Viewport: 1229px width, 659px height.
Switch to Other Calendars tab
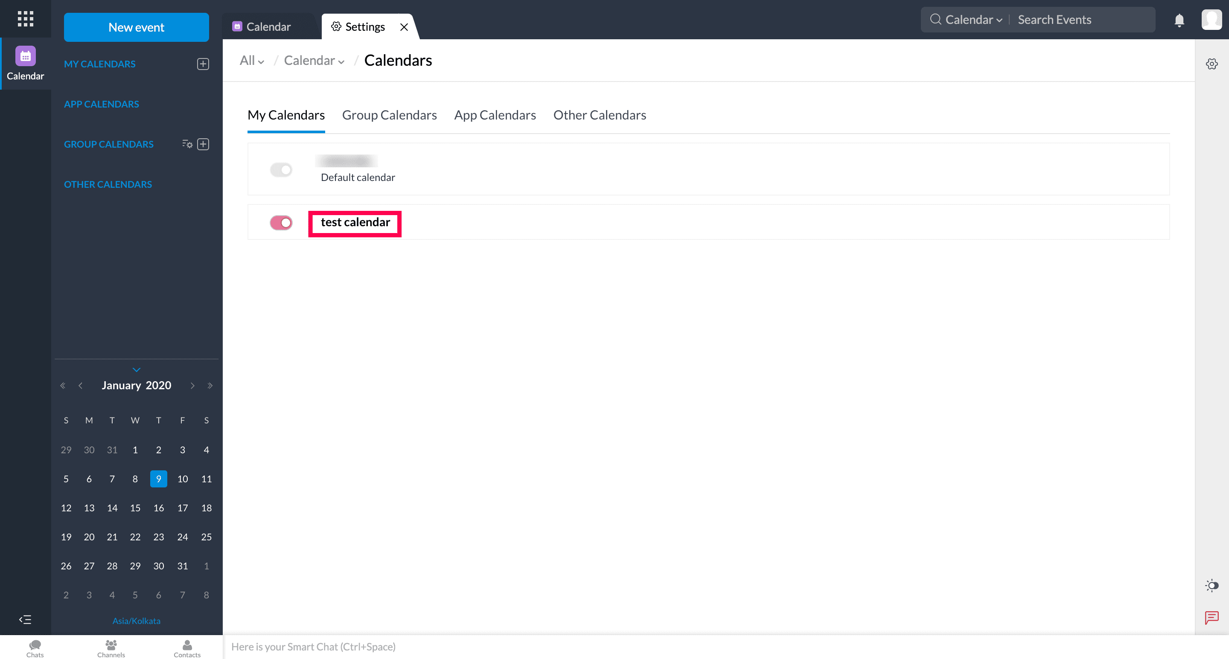click(x=600, y=115)
